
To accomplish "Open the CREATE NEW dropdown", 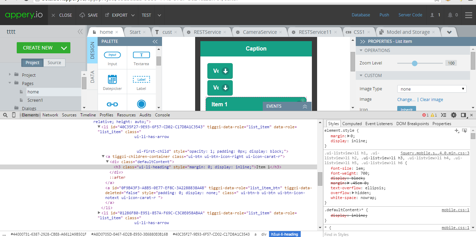I will pos(64,48).
